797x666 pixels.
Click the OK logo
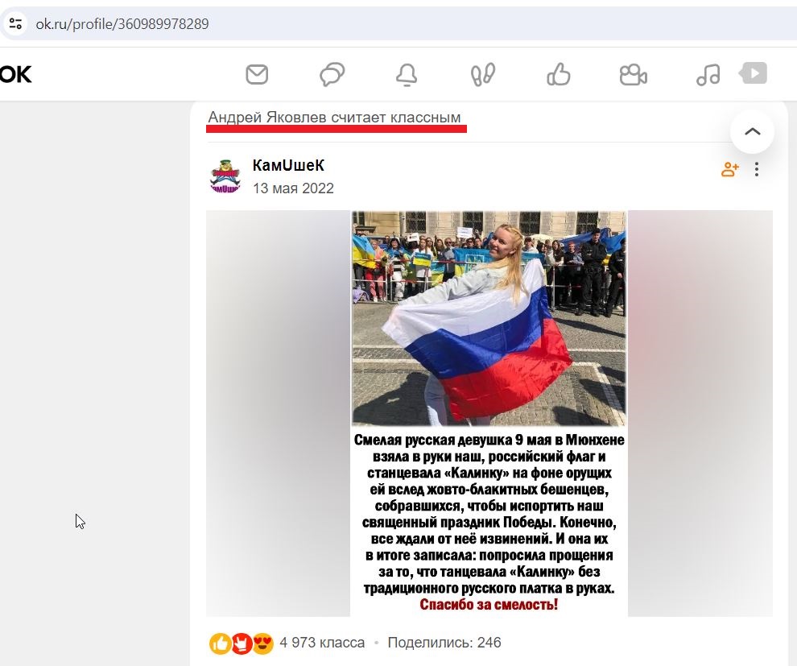16,75
